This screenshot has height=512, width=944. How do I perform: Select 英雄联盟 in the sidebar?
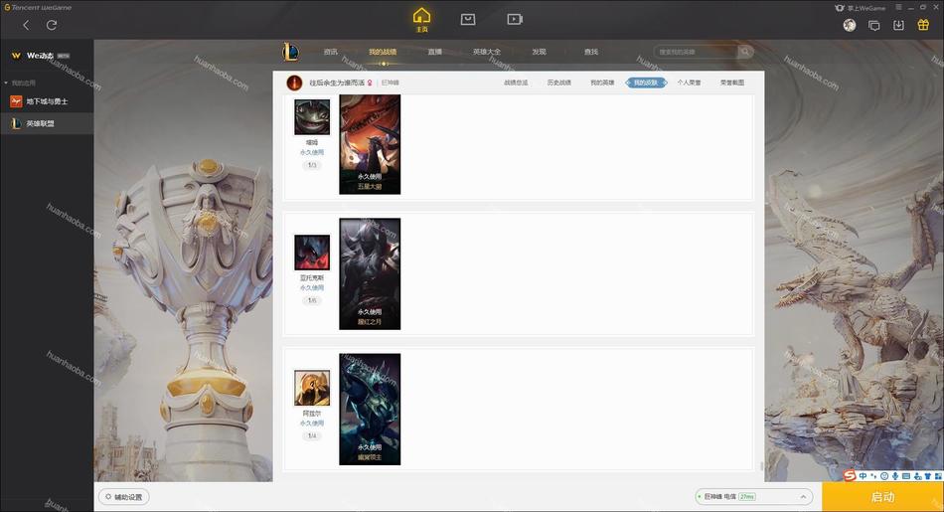click(47, 123)
